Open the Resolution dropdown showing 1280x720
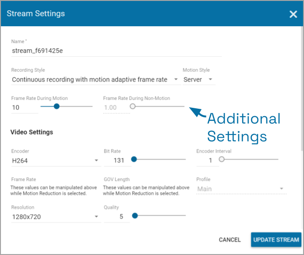 pos(55,217)
